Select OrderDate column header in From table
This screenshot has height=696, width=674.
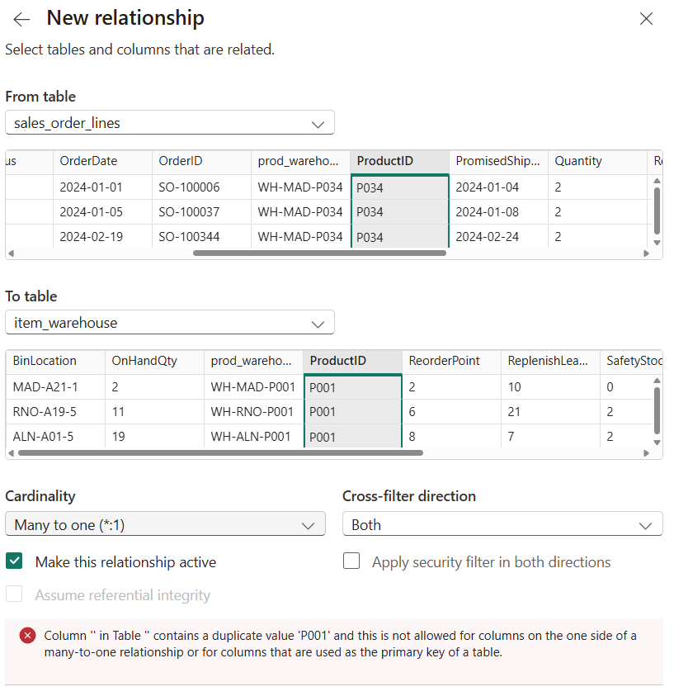click(102, 161)
